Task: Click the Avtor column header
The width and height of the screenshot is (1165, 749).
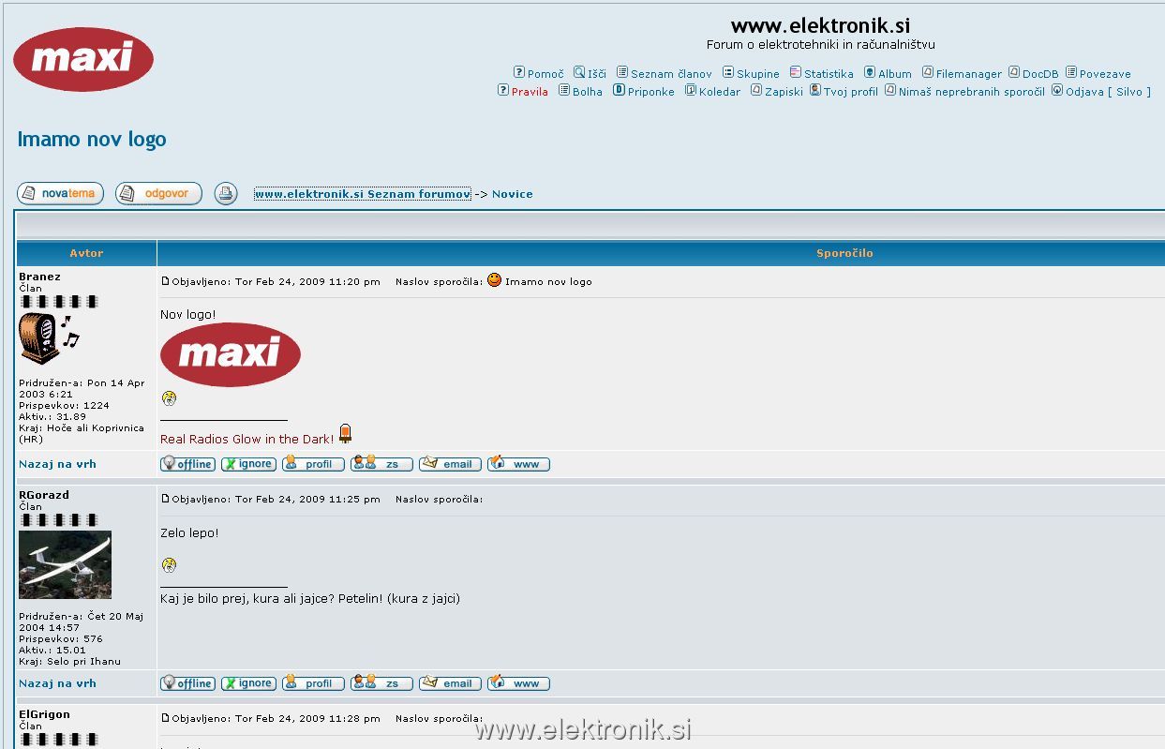Action: click(x=86, y=253)
